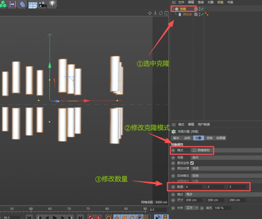Toggle point level animation dots icon

click(147, 217)
